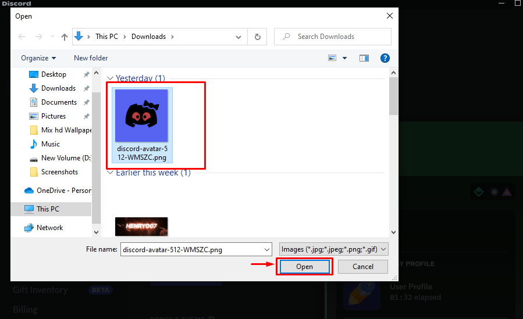Expand the chevron after Downloads in path
The width and height of the screenshot is (523, 319).
click(172, 37)
